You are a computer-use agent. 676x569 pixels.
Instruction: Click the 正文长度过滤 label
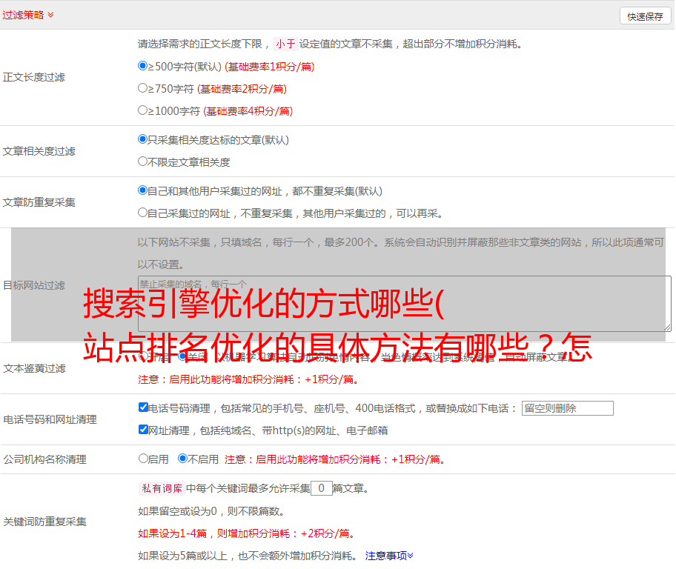pos(33,77)
